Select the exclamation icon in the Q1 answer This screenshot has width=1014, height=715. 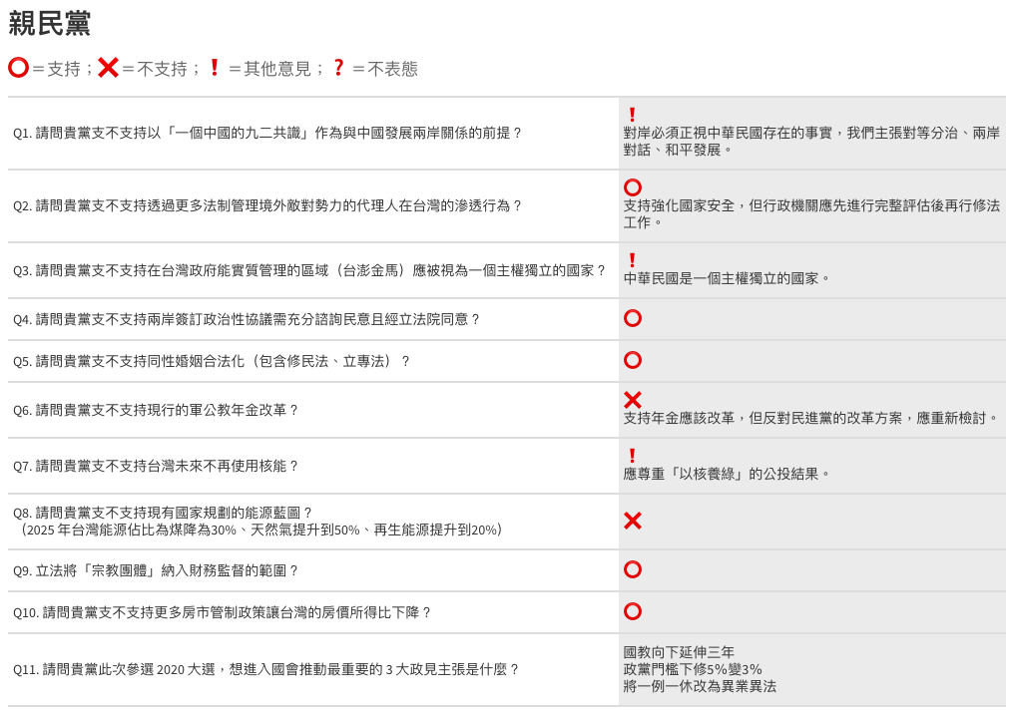tap(632, 115)
